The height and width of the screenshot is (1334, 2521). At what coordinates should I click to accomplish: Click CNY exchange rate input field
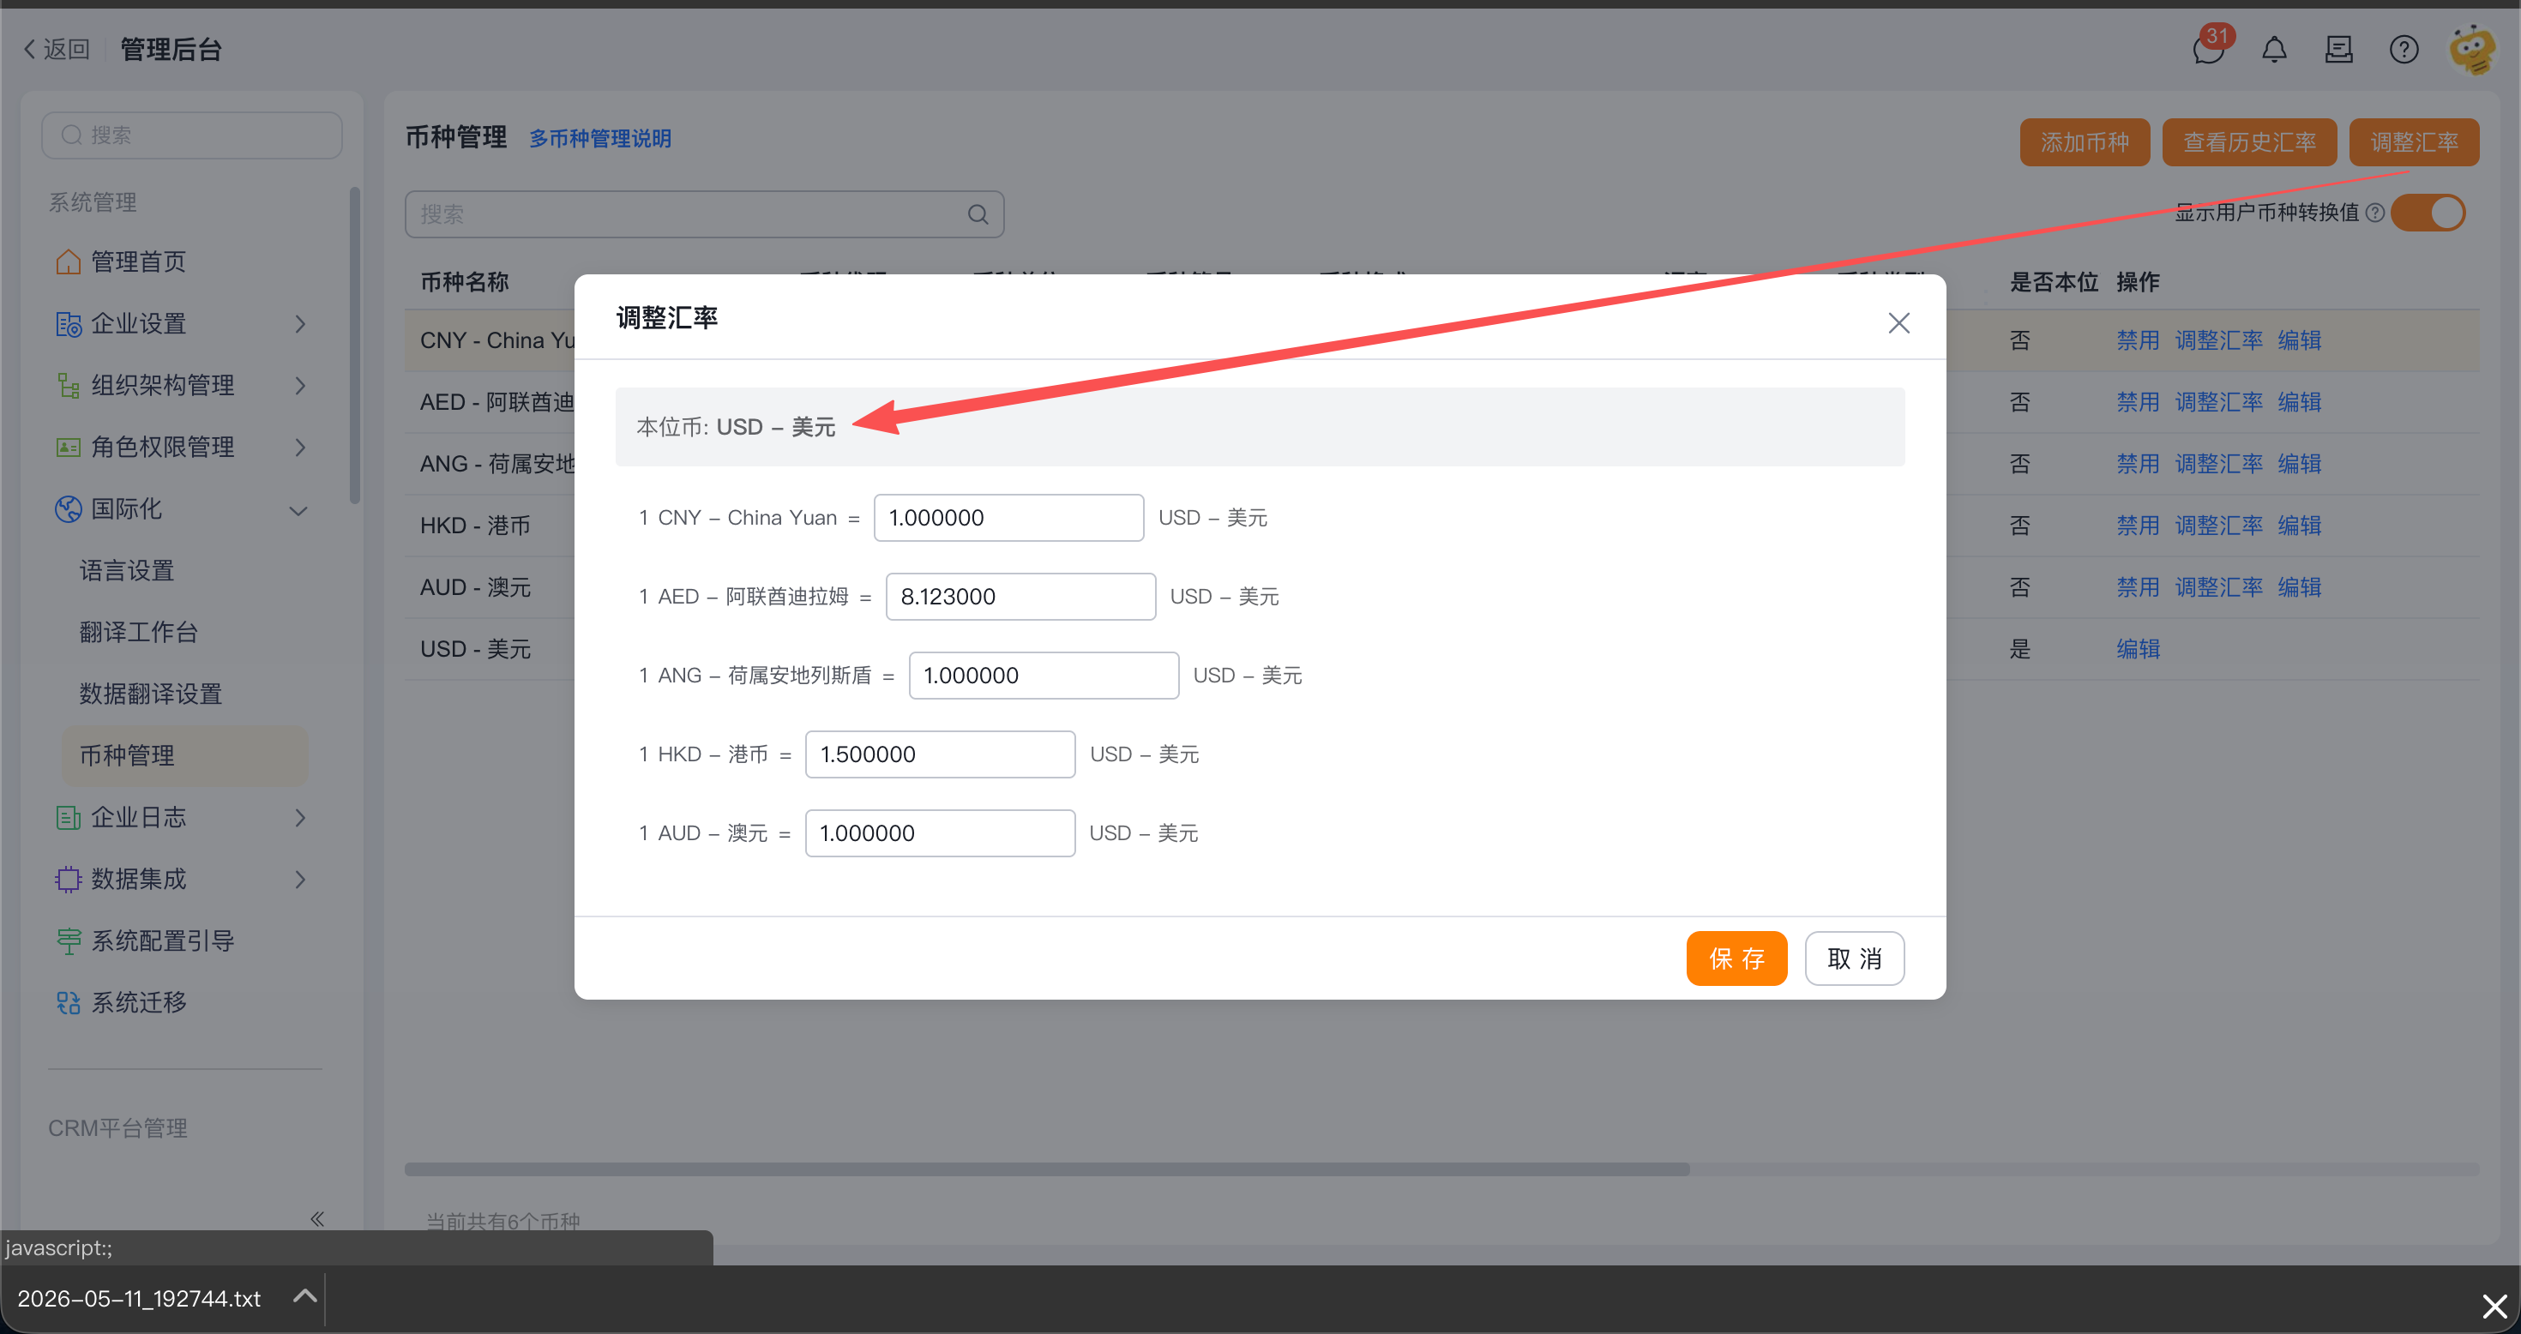pyautogui.click(x=1008, y=517)
